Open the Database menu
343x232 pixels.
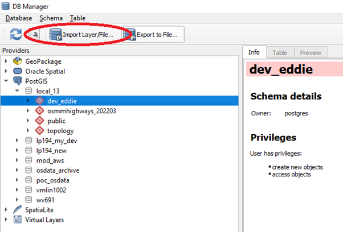(x=19, y=18)
